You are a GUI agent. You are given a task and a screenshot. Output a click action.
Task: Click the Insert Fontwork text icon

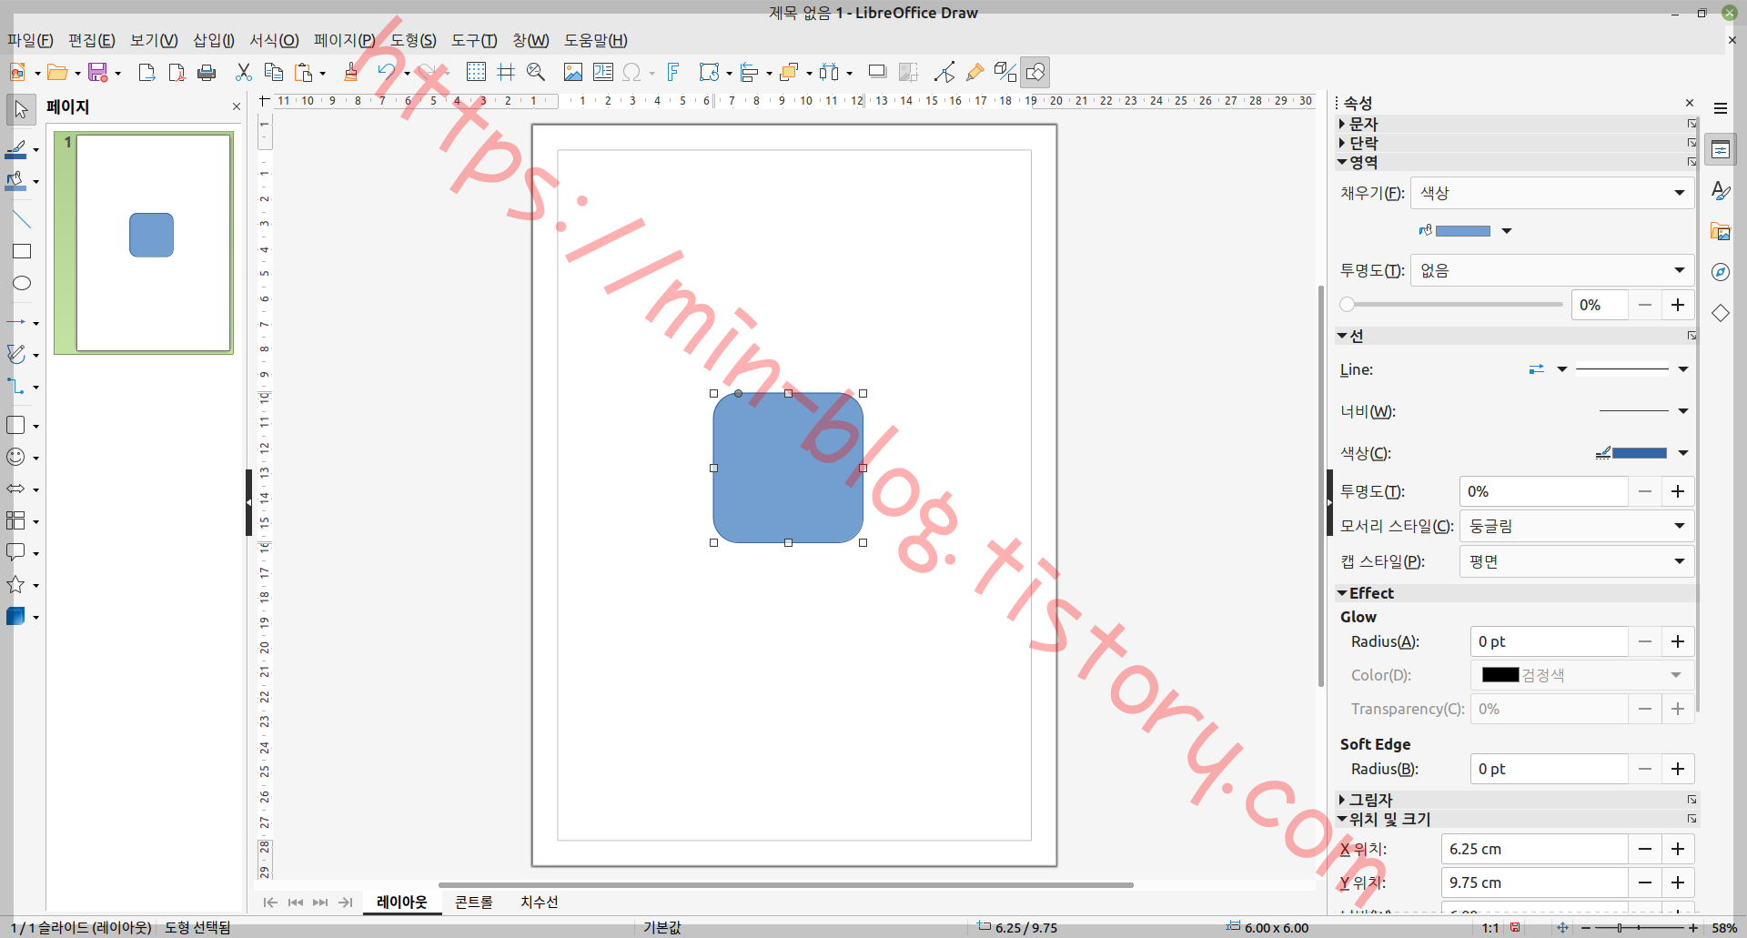(x=673, y=72)
